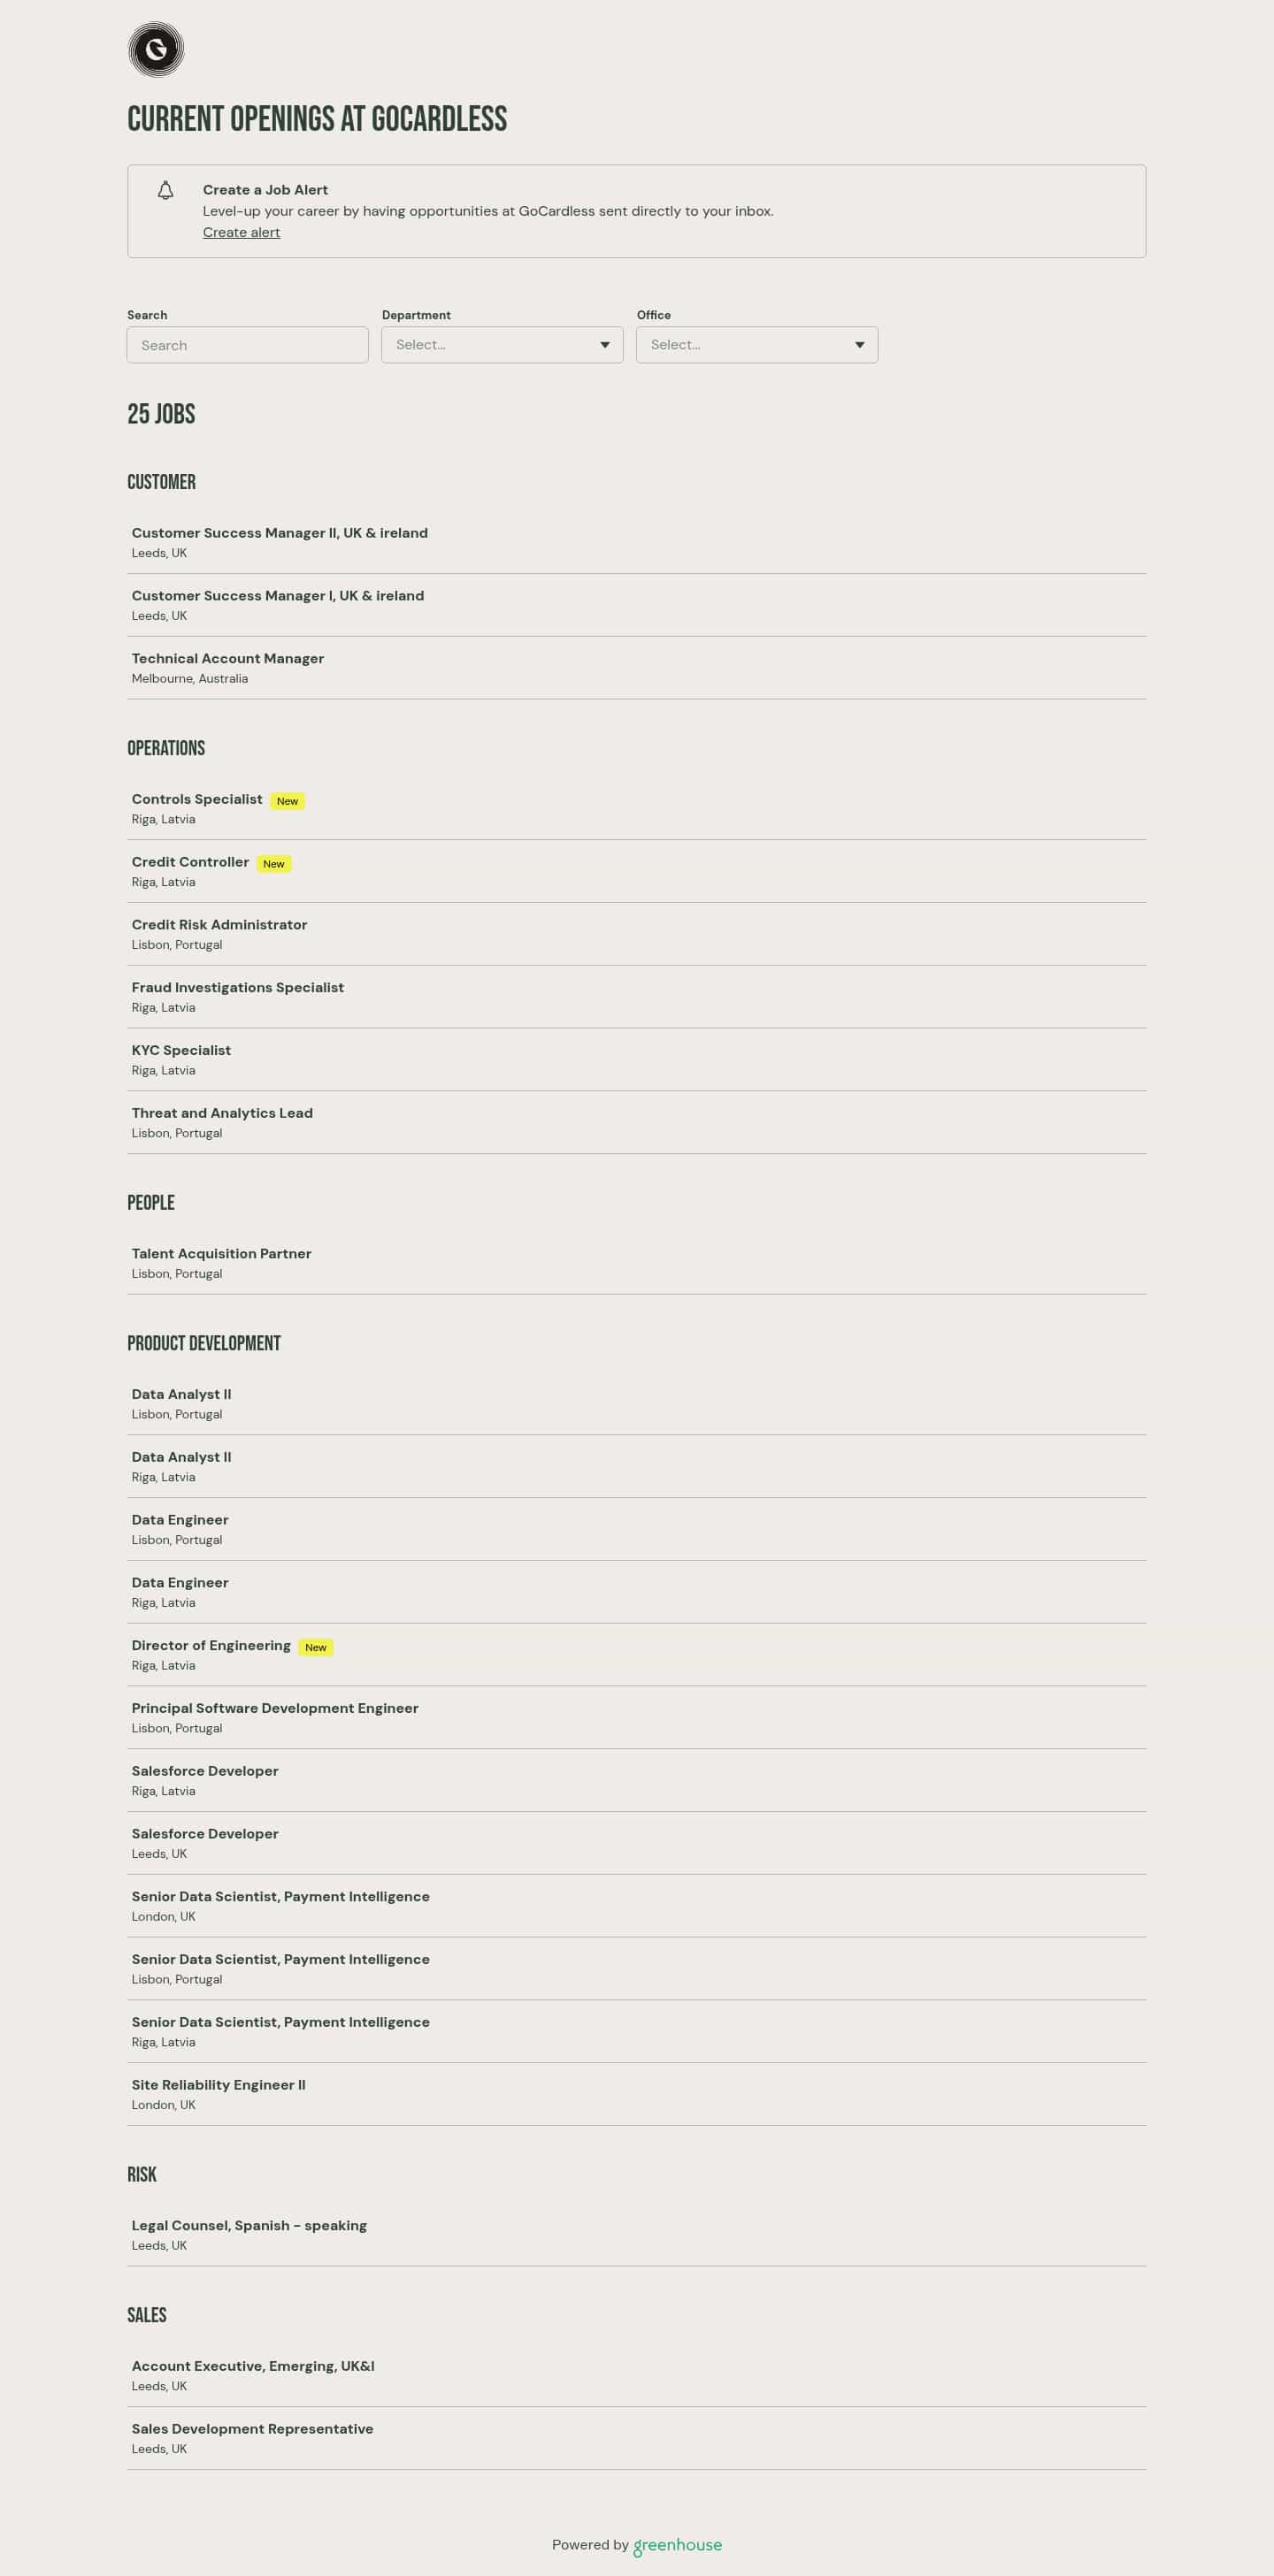Open the greenhouse logo link in footer

[678, 2545]
